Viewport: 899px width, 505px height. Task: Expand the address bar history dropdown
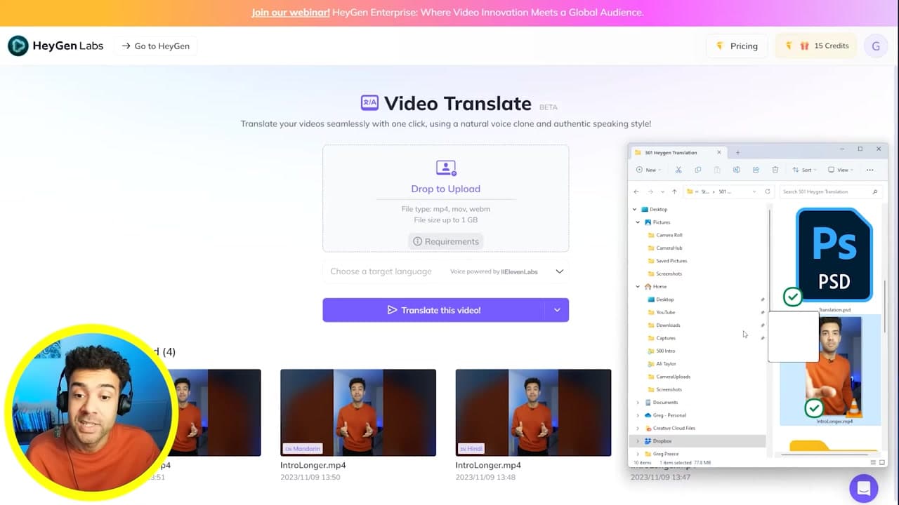click(754, 191)
